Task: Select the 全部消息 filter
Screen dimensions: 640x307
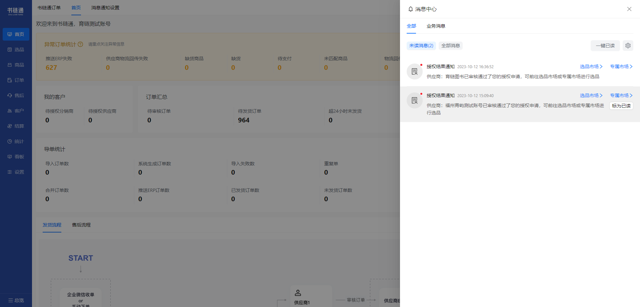Action: point(451,46)
